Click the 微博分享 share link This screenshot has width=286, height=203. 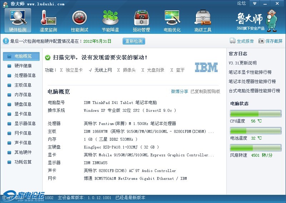coord(179,92)
